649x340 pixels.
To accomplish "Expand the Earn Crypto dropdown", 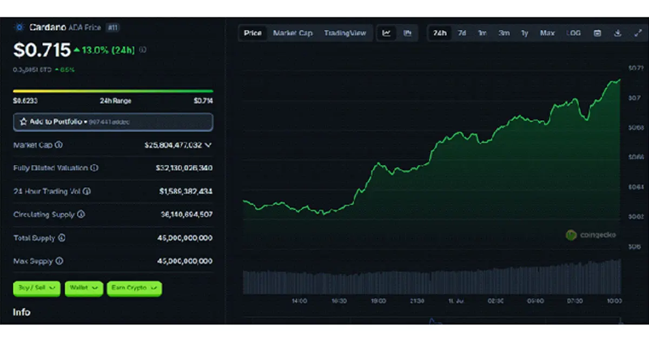I will point(134,288).
